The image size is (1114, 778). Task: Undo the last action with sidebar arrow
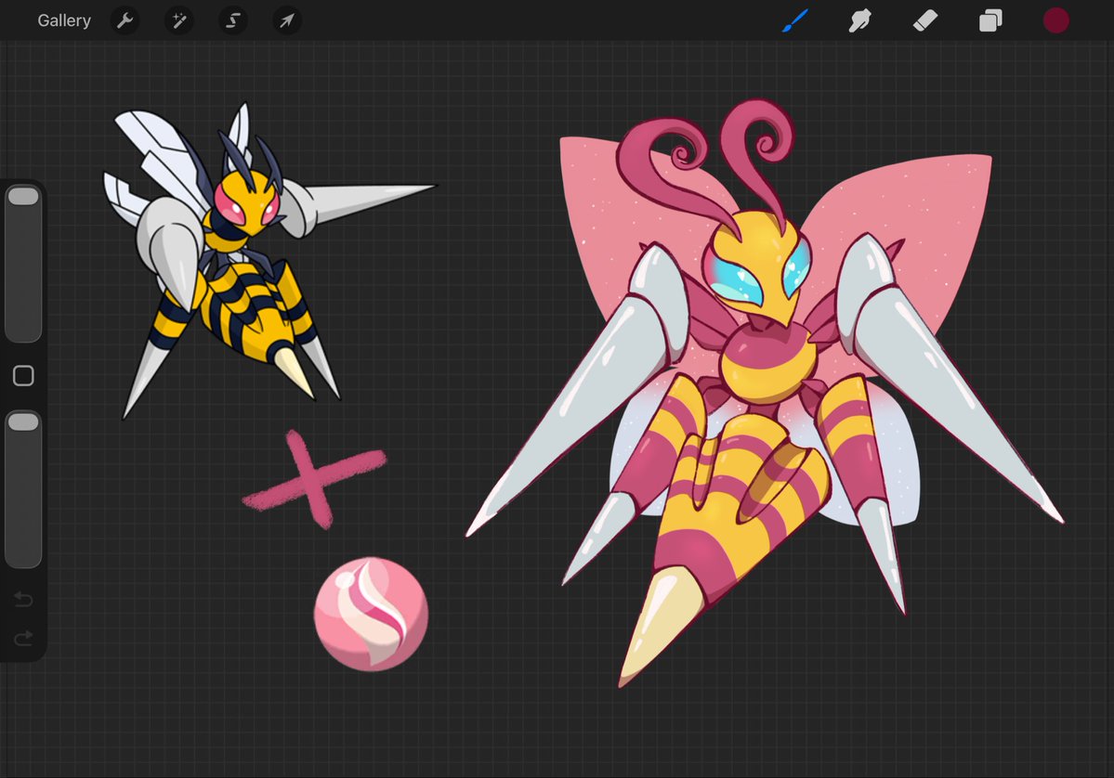[x=23, y=600]
